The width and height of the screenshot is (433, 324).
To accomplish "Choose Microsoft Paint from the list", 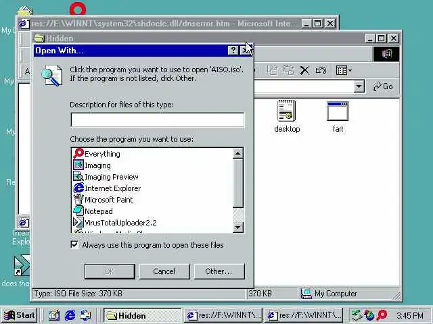I will coord(103,200).
